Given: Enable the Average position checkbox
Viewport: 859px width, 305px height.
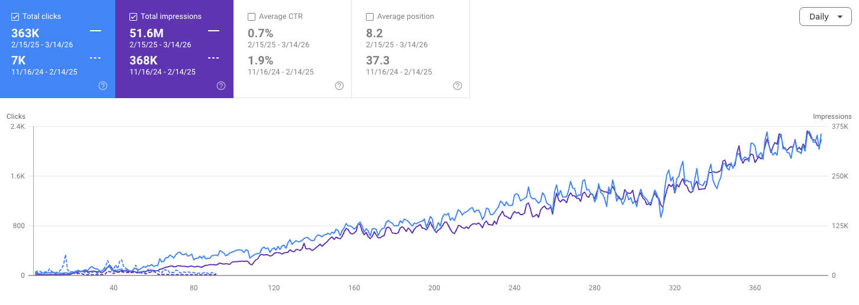Looking at the screenshot, I should pos(370,17).
